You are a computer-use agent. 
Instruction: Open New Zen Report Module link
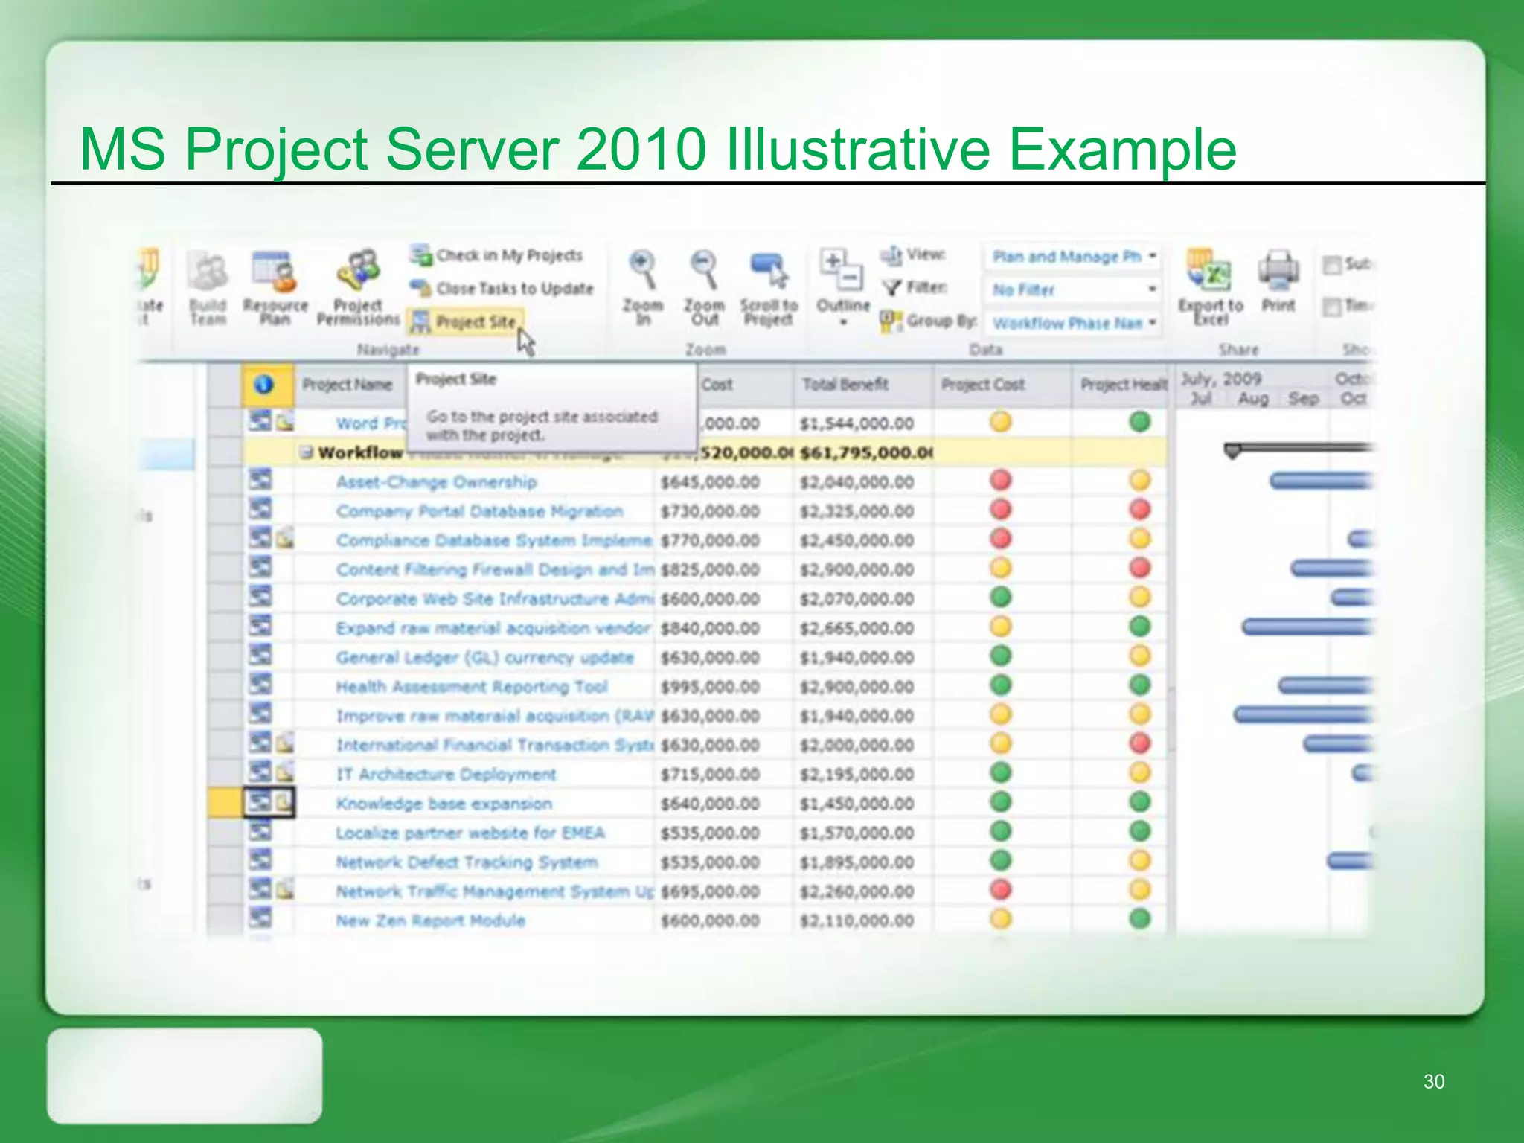pos(430,921)
